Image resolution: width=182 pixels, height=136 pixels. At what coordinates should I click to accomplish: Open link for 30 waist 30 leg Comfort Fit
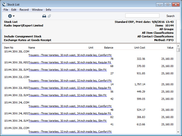[x=70, y=55]
